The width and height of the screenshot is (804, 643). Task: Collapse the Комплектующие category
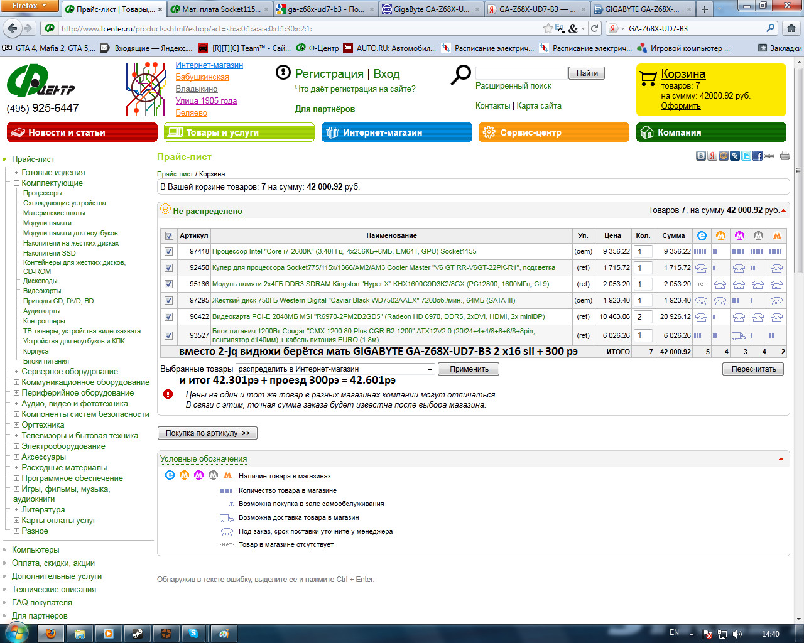click(16, 183)
